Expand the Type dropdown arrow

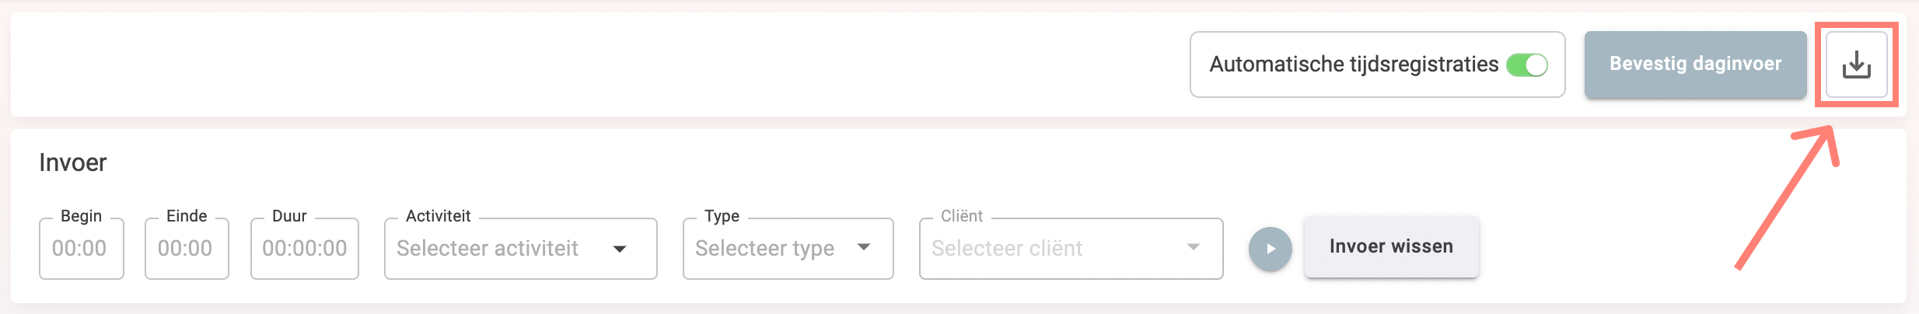(x=863, y=247)
